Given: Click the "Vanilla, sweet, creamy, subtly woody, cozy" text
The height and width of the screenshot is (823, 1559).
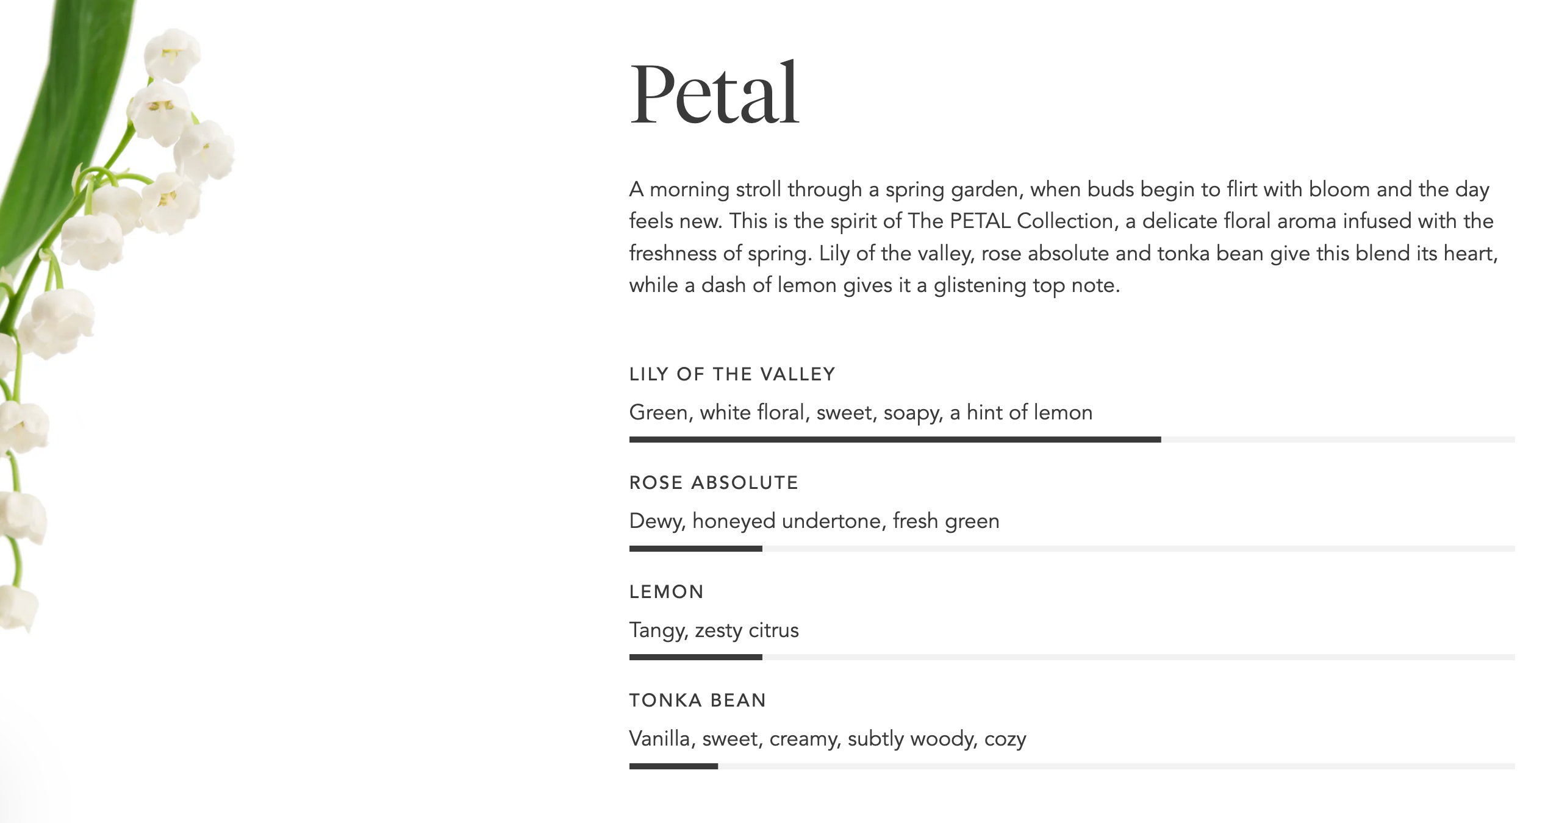Looking at the screenshot, I should point(827,739).
